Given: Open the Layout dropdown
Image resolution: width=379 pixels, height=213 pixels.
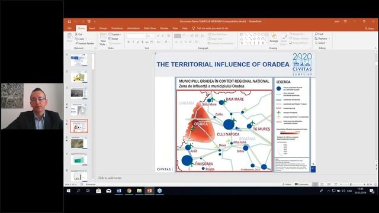Looking at the screenshot, I should pyautogui.click(x=114, y=34).
